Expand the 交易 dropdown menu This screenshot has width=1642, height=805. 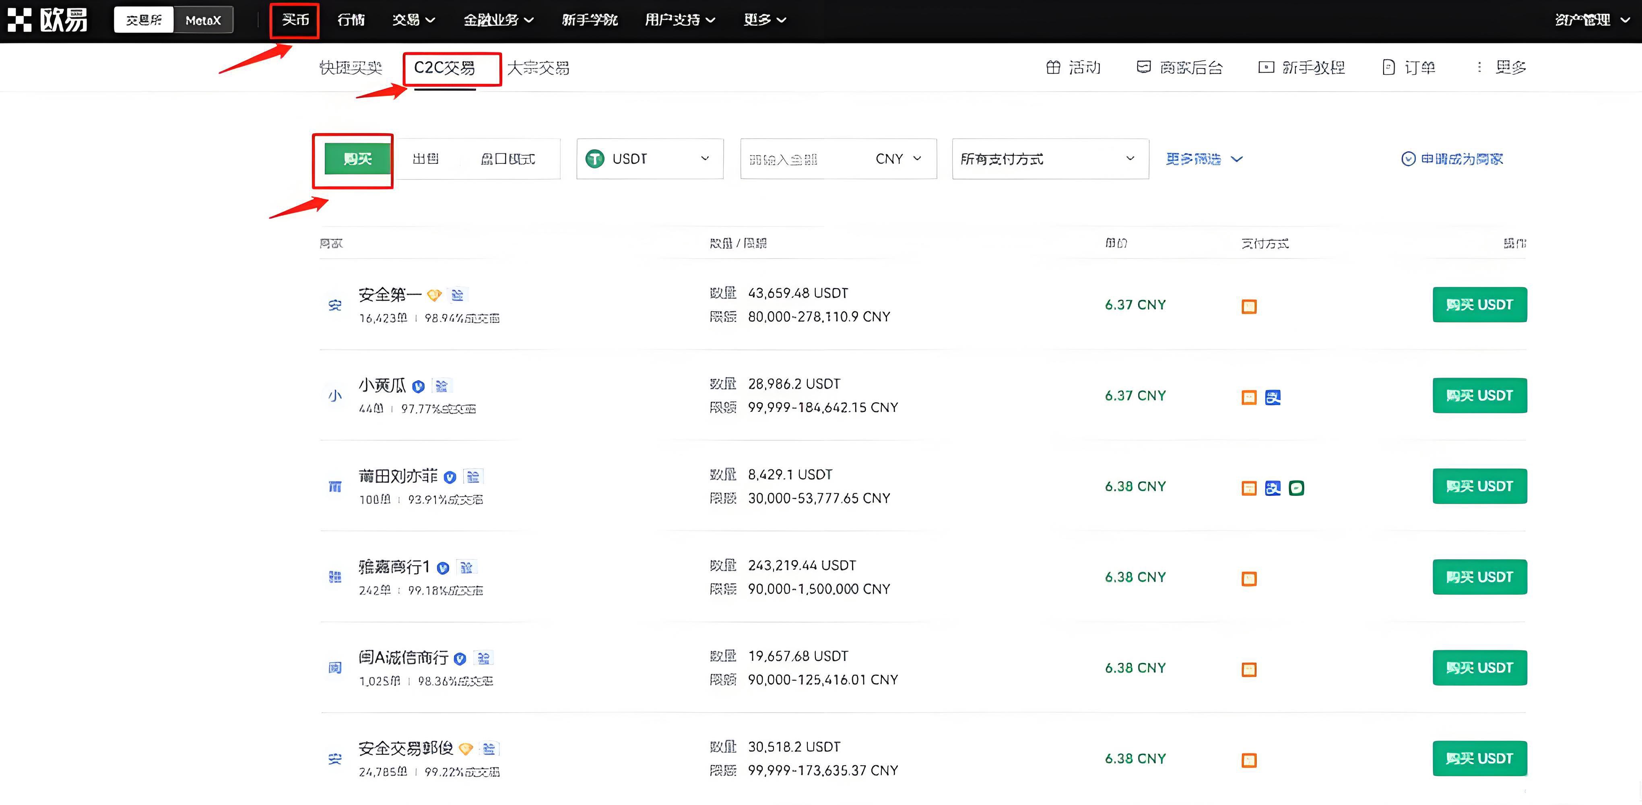[414, 20]
